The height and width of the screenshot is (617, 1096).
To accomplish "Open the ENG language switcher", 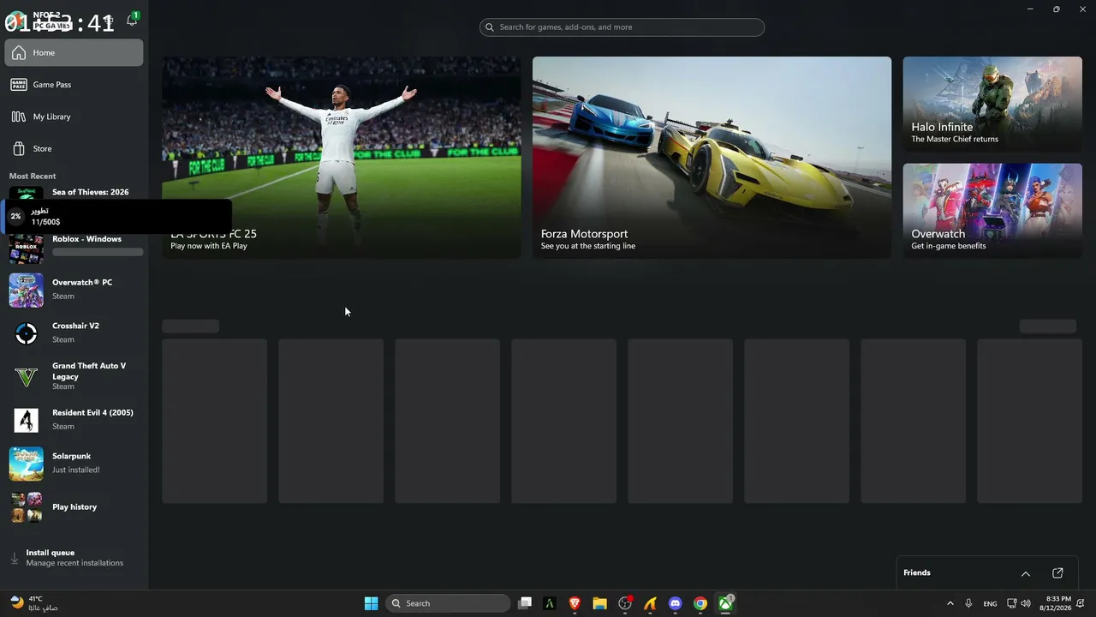I will pos(990,603).
